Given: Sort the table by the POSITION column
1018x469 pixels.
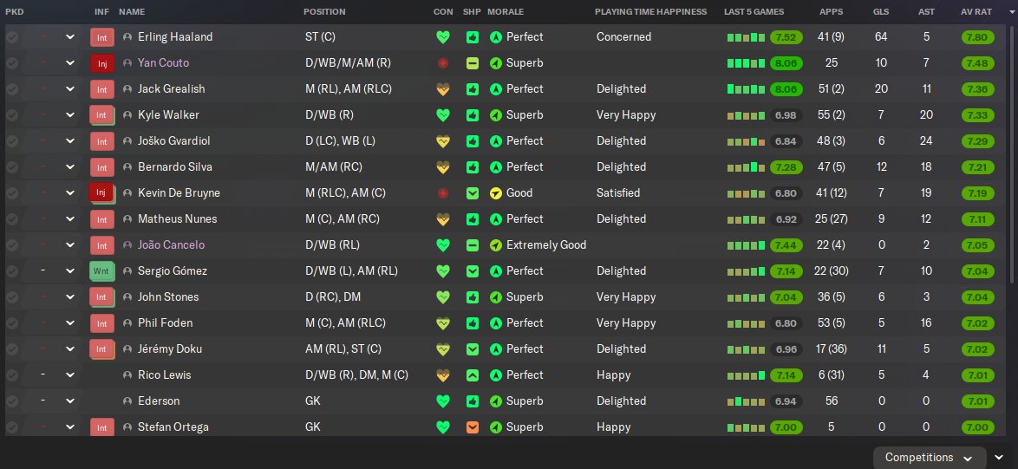Looking at the screenshot, I should (x=324, y=12).
